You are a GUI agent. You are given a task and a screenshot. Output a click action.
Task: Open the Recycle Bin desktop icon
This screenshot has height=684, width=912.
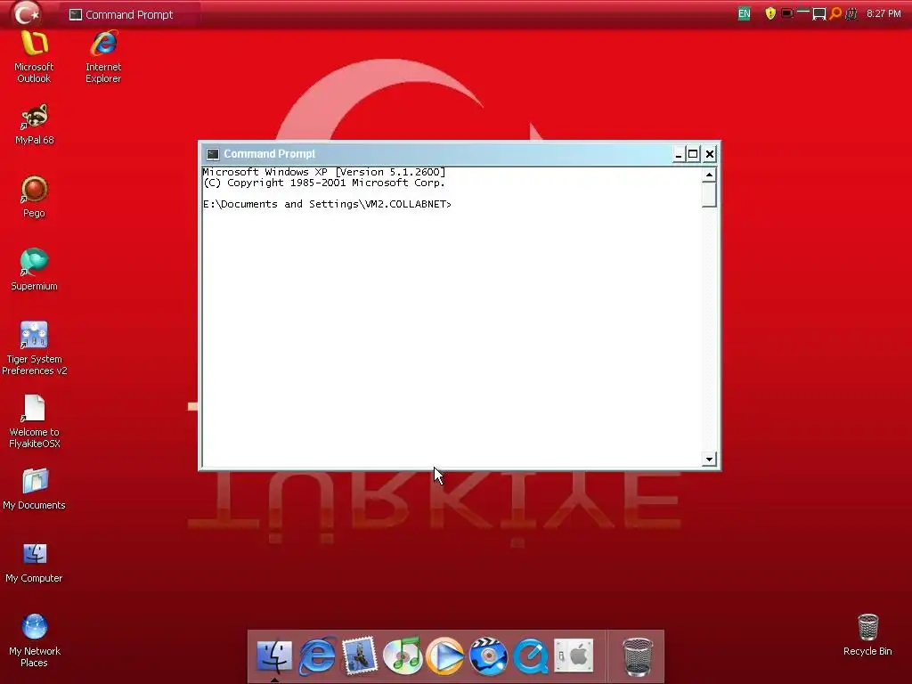pos(867,635)
